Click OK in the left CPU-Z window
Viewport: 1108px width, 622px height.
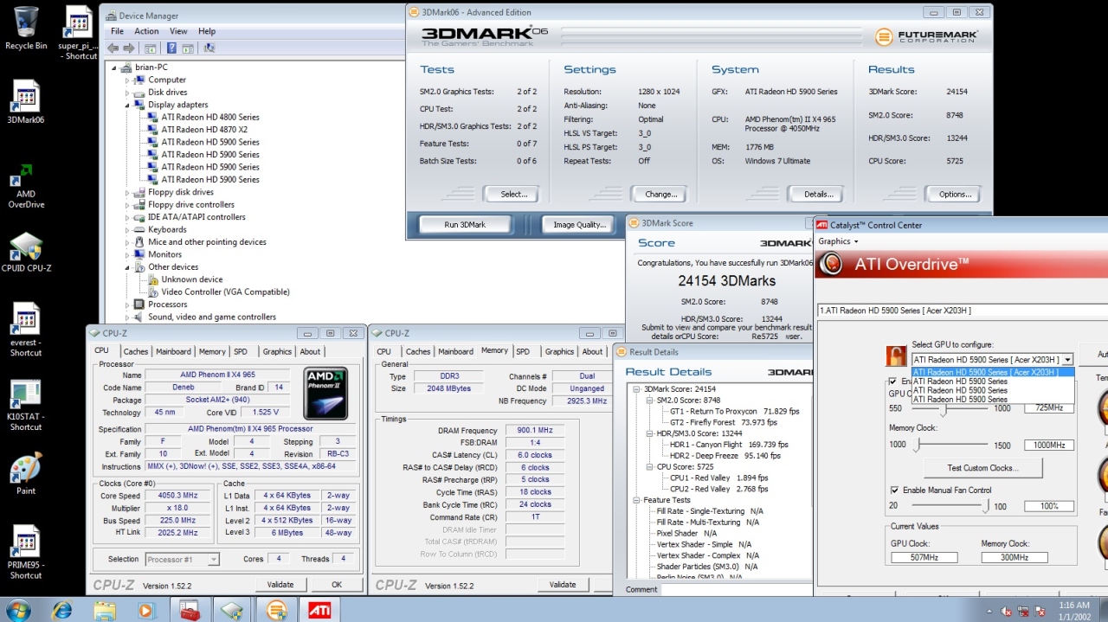click(337, 585)
